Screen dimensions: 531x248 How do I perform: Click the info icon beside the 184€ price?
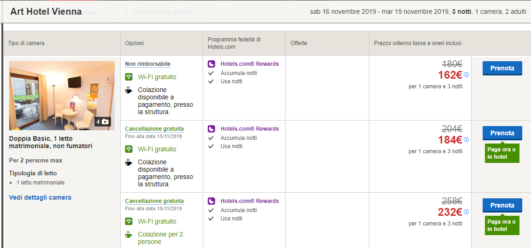click(466, 140)
